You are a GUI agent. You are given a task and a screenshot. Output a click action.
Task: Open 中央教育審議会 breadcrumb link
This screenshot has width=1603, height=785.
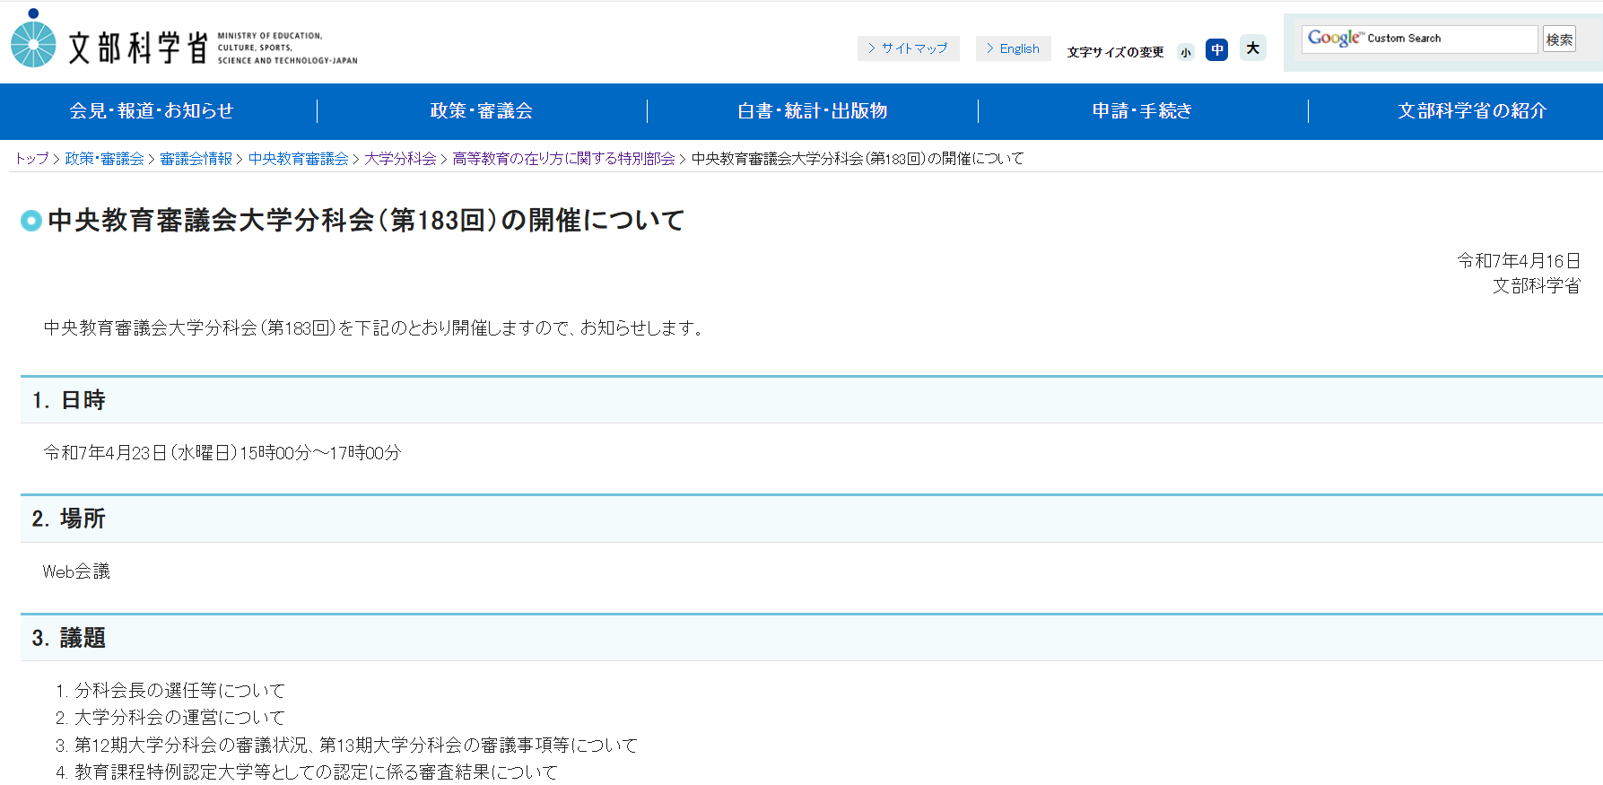tap(298, 159)
